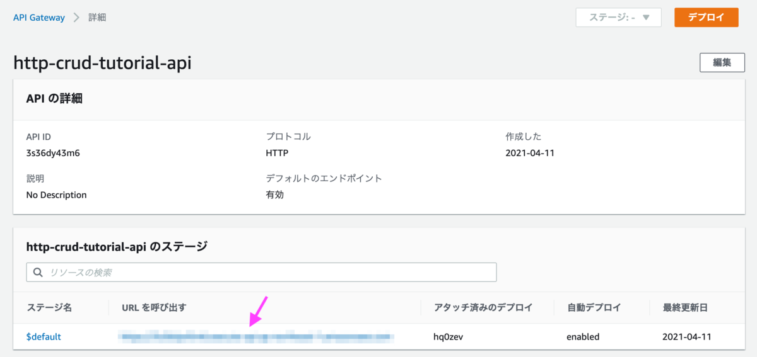
Task: Open the ステージ selector dropdown
Action: point(618,18)
